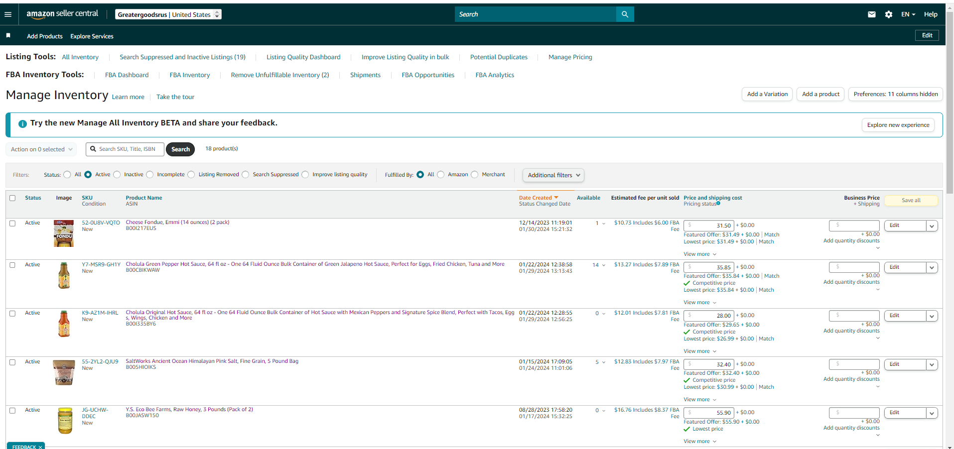Click the Save all button
Screen dimensions: 954x449
[911, 201]
